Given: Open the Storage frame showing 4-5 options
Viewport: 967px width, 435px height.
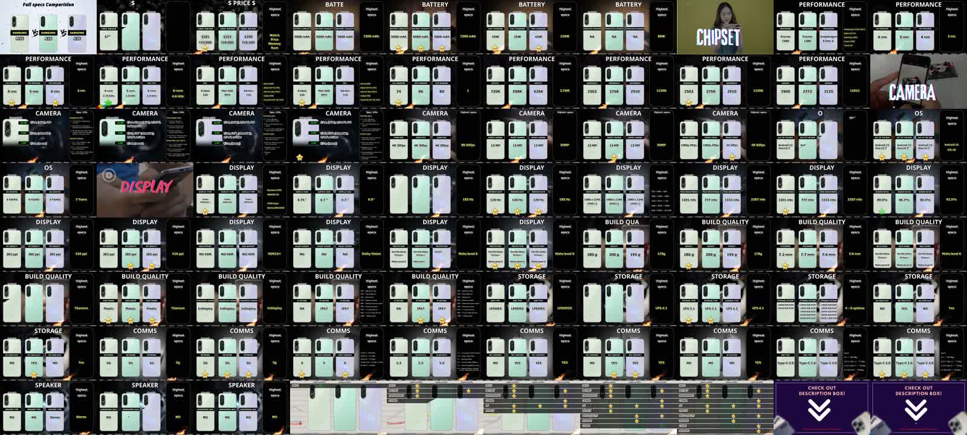Looking at the screenshot, I should point(822,299).
